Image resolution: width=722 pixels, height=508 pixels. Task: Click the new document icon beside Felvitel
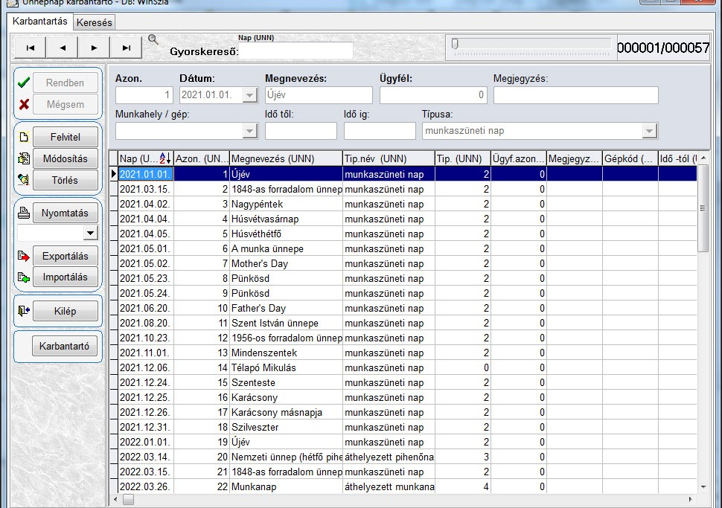pos(24,137)
